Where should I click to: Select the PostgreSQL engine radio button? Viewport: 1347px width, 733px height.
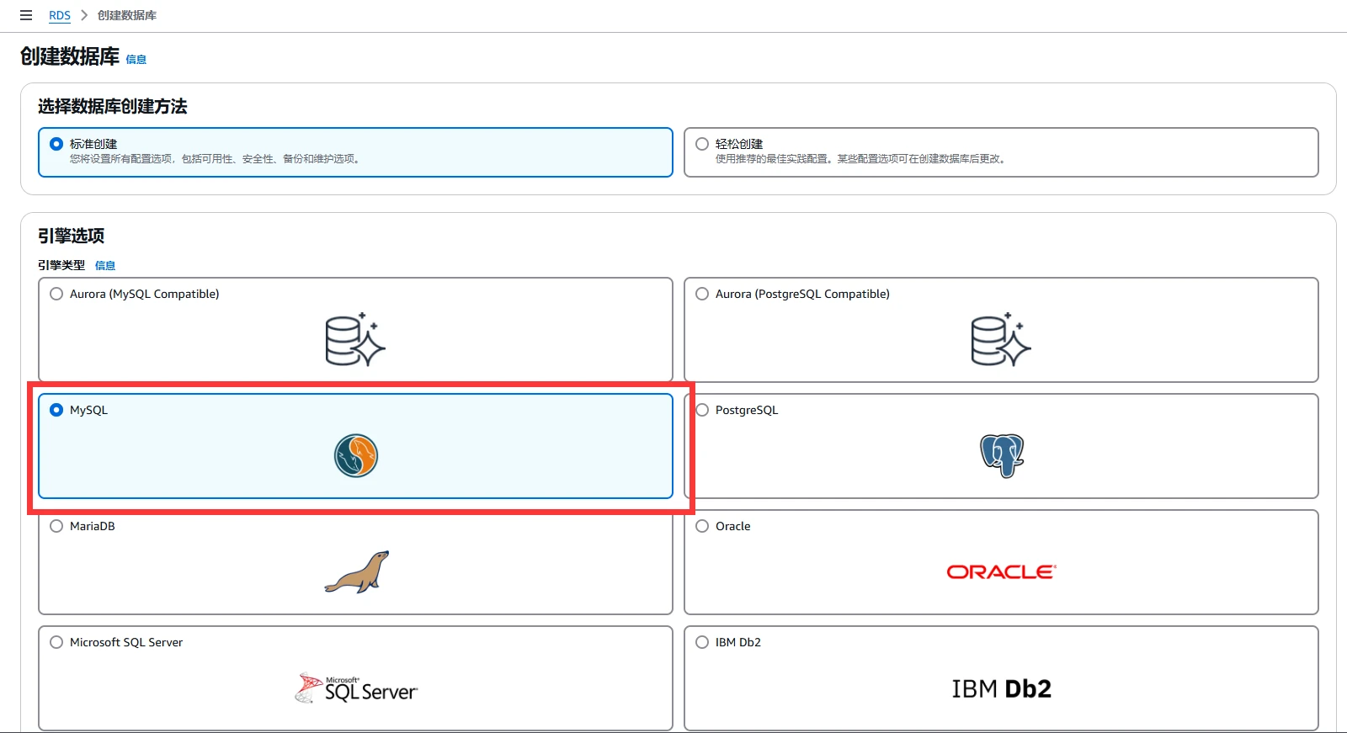coord(702,410)
